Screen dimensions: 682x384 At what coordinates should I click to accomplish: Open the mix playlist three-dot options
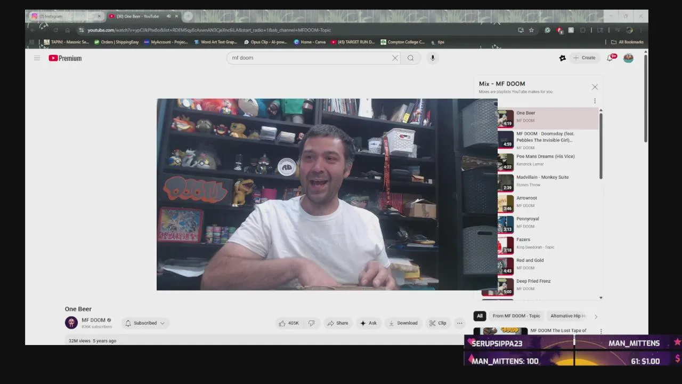pyautogui.click(x=595, y=101)
